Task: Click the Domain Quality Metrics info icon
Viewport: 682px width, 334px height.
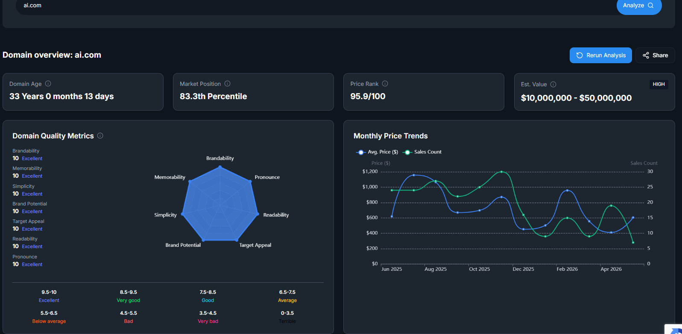Action: coord(100,136)
